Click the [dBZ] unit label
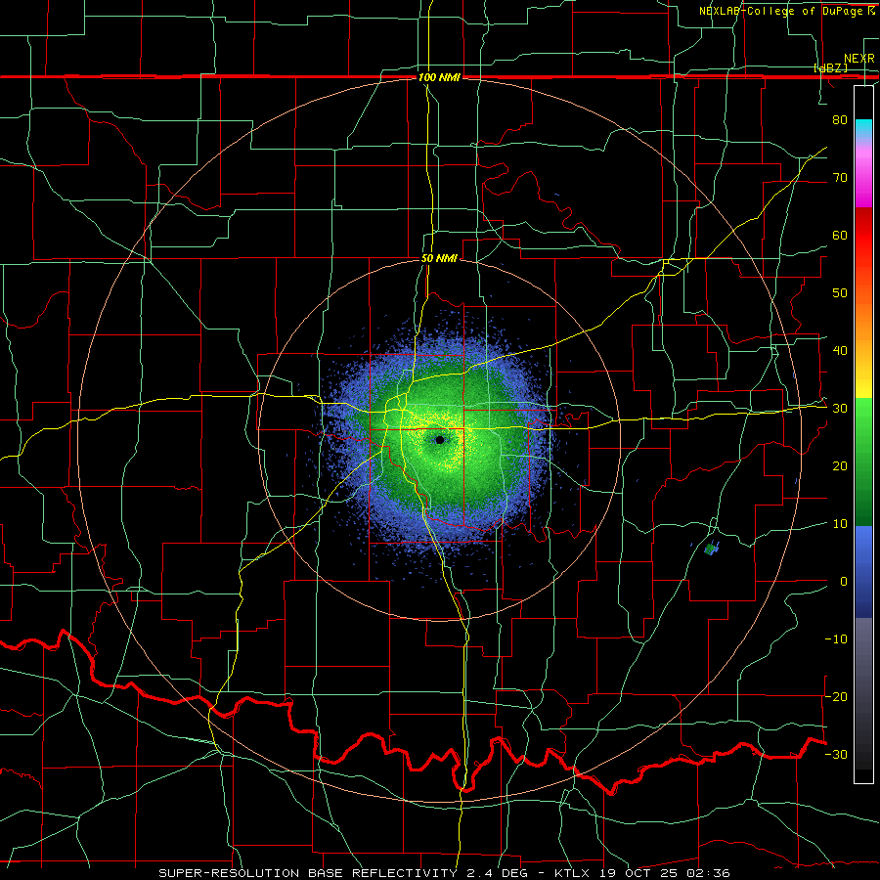880x880 pixels. [x=830, y=67]
